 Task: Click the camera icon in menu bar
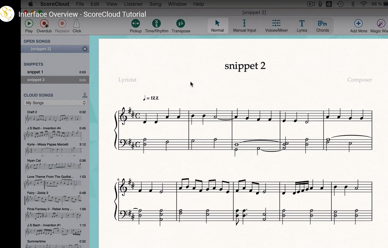(311, 4)
